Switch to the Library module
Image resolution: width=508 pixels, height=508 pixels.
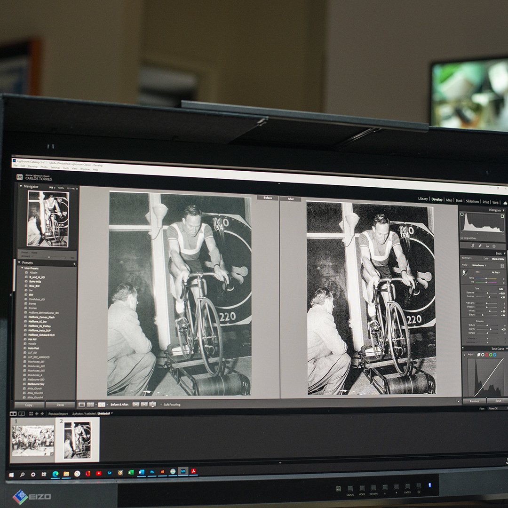[423, 198]
